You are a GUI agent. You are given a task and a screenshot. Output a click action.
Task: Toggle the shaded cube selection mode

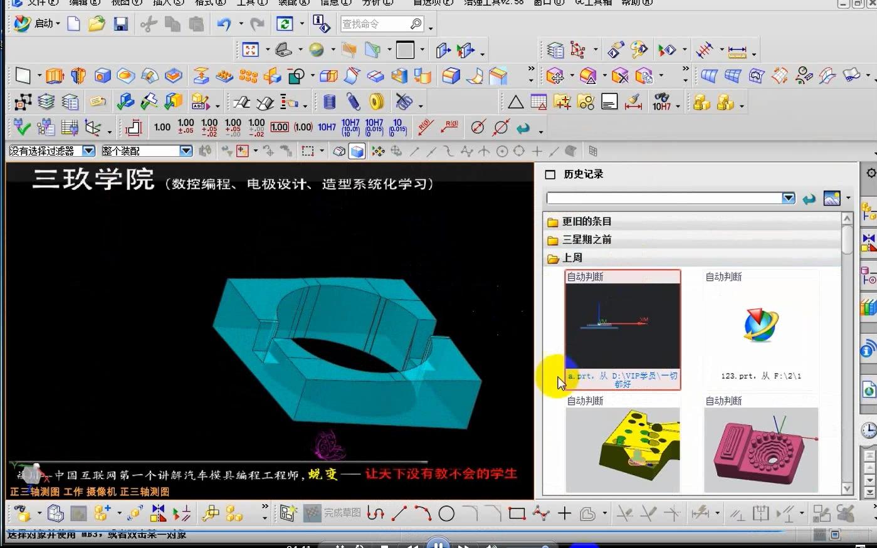tap(356, 150)
